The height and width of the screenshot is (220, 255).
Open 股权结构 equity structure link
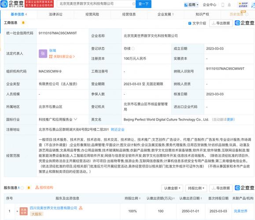[44, 188]
